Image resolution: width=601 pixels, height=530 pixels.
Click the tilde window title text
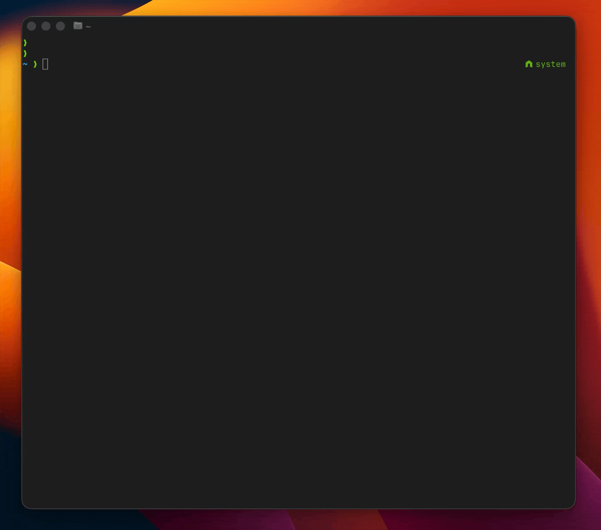click(x=88, y=27)
